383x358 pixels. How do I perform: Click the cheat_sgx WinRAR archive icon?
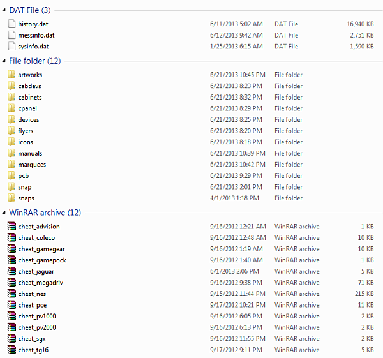point(11,338)
